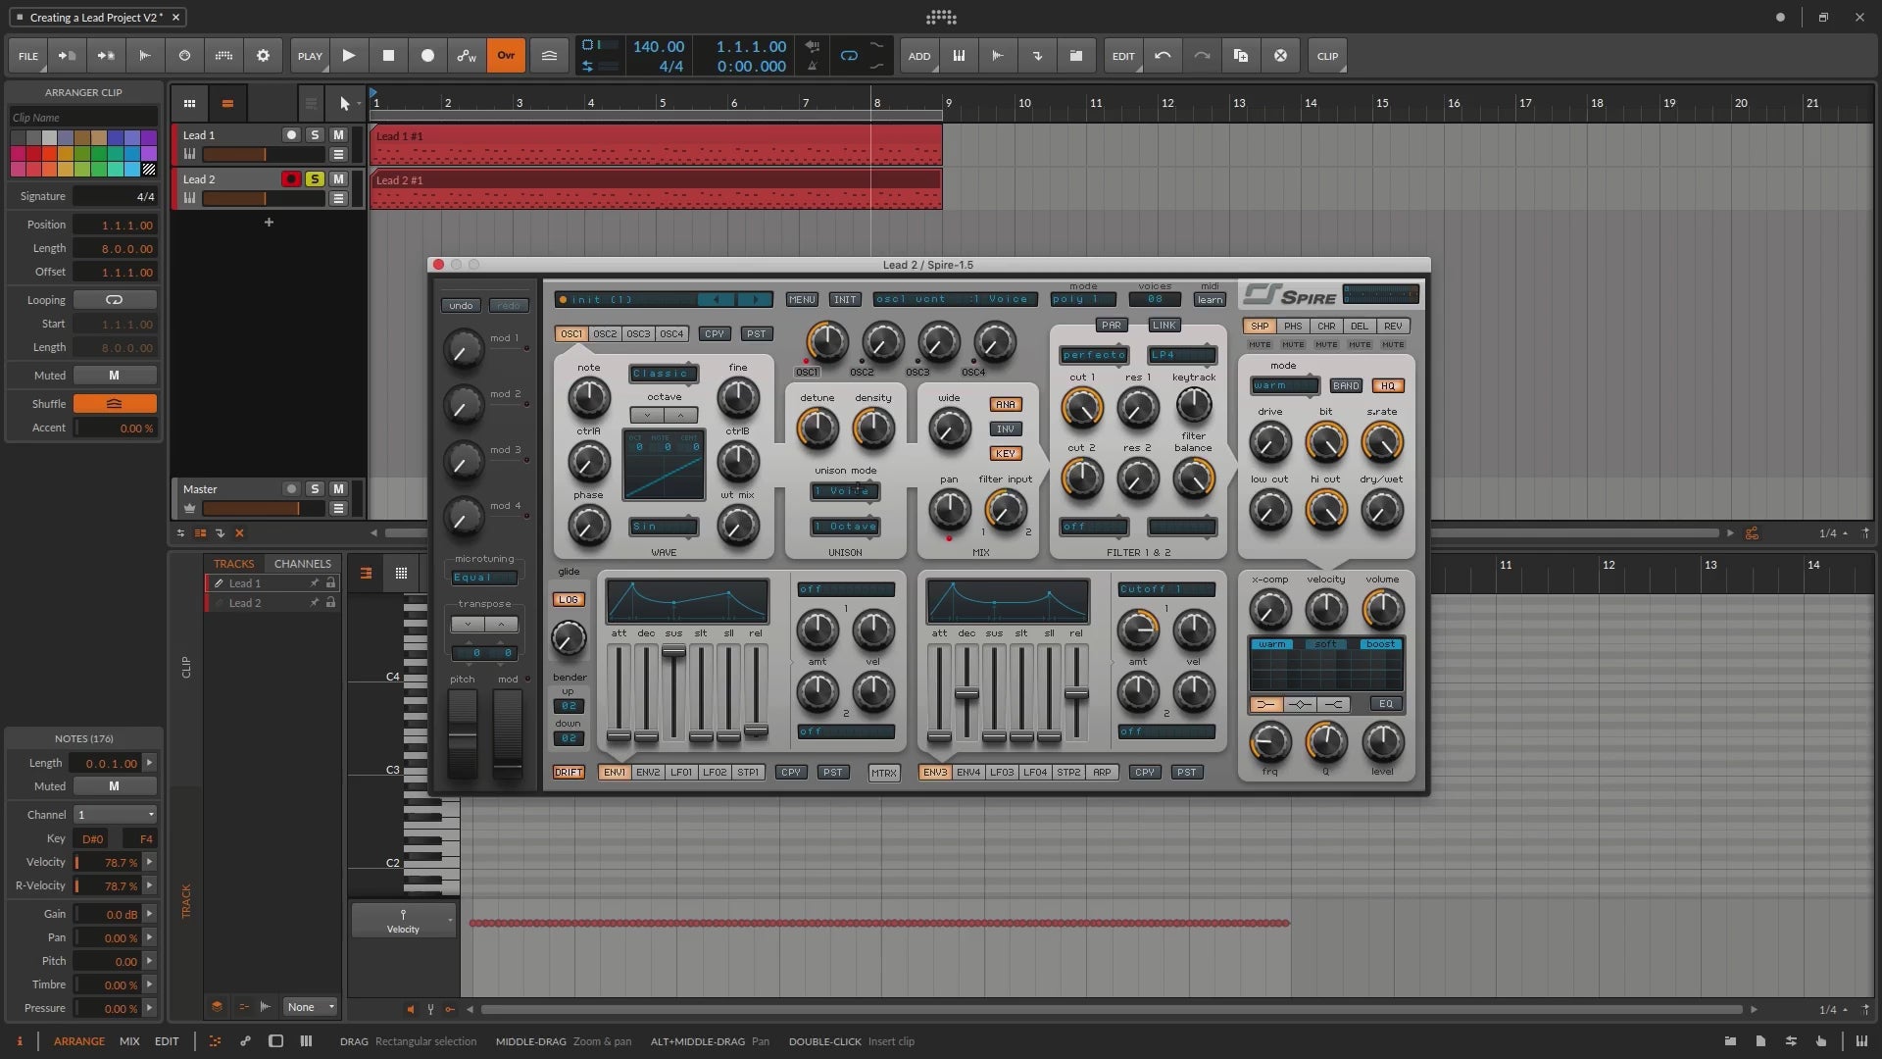The image size is (1882, 1059).
Task: Toggle the arranger loop icon
Action: [849, 56]
